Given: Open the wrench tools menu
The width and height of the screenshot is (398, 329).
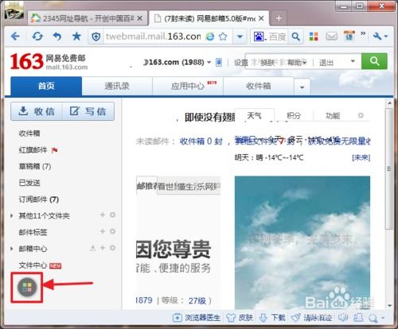Looking at the screenshot, I should tap(380, 37).
